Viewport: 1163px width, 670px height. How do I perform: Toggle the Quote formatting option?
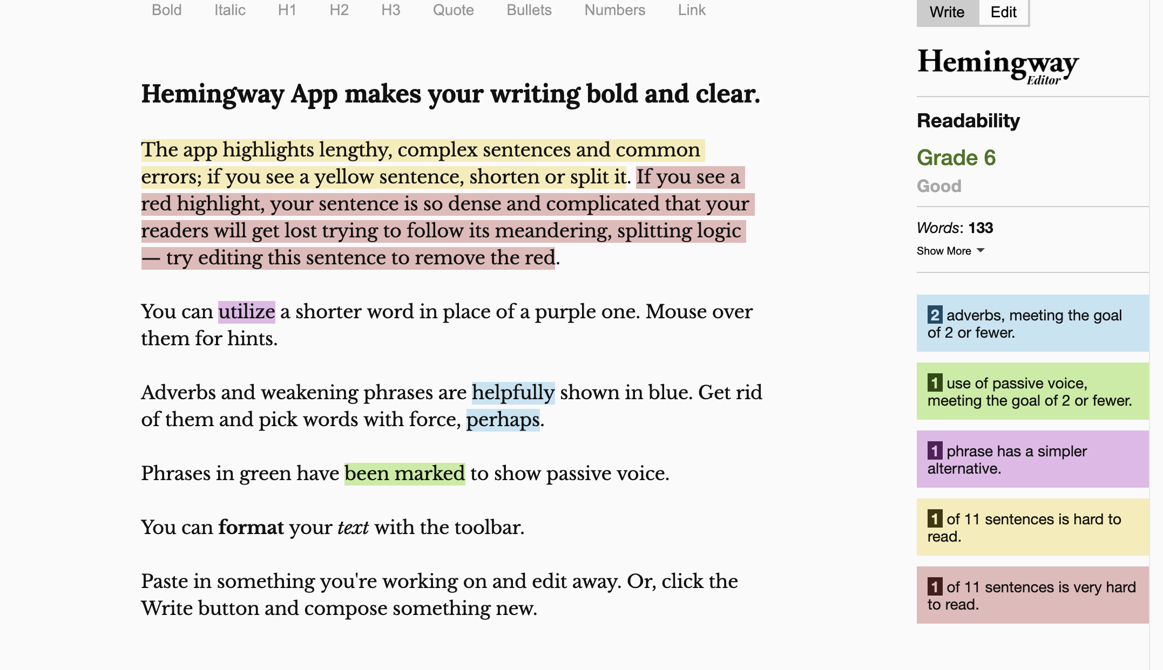point(452,10)
